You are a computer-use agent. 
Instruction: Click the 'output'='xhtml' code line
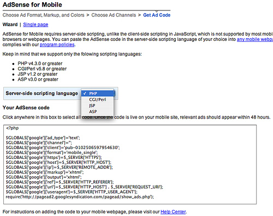coord(44,177)
